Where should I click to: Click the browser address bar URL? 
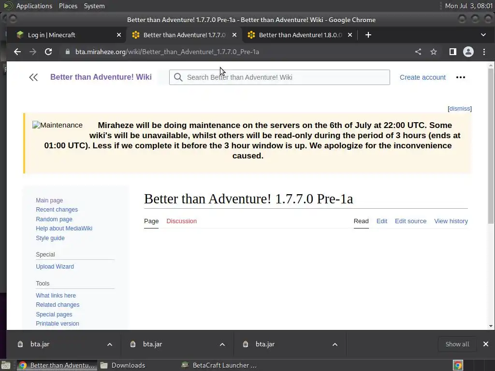167,52
